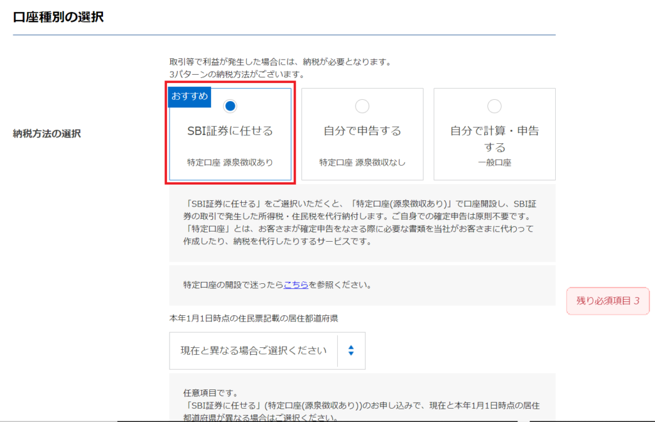Click the 本年1月1日時点の住民票記載の居住都道府県 label

(253, 318)
